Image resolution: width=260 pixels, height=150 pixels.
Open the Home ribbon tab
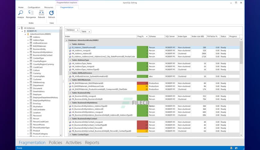[x=21, y=7]
